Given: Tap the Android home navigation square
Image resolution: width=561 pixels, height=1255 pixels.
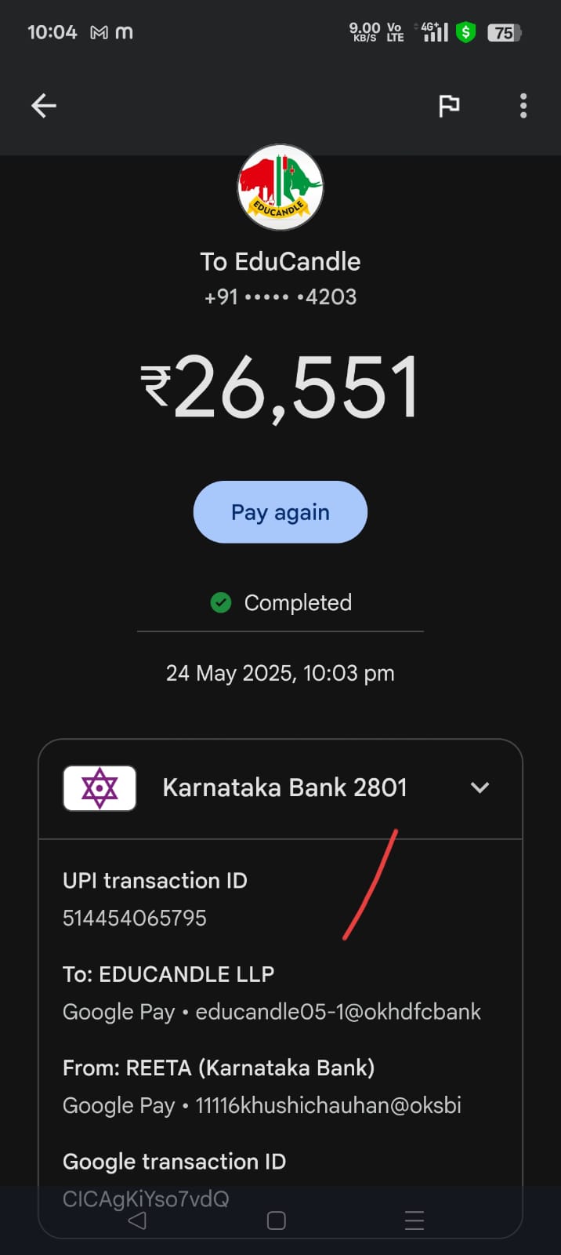Looking at the screenshot, I should (x=277, y=1220).
